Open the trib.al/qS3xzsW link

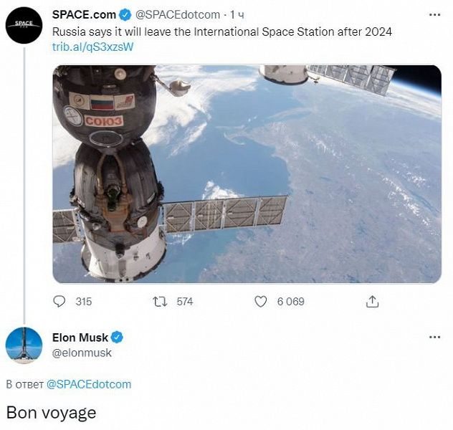(93, 47)
